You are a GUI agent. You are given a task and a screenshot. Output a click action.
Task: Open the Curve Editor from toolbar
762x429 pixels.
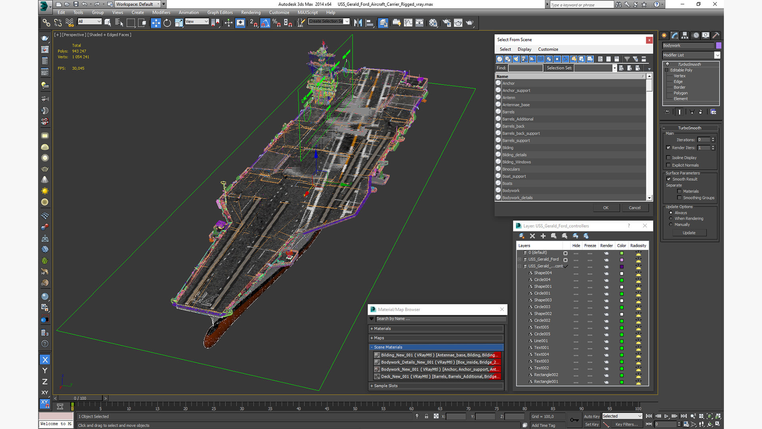point(408,23)
